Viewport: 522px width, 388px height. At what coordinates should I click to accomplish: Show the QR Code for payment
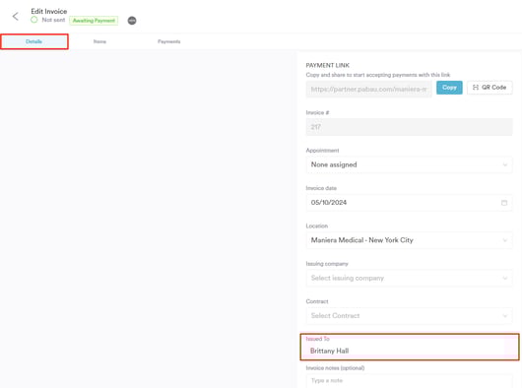(x=489, y=88)
